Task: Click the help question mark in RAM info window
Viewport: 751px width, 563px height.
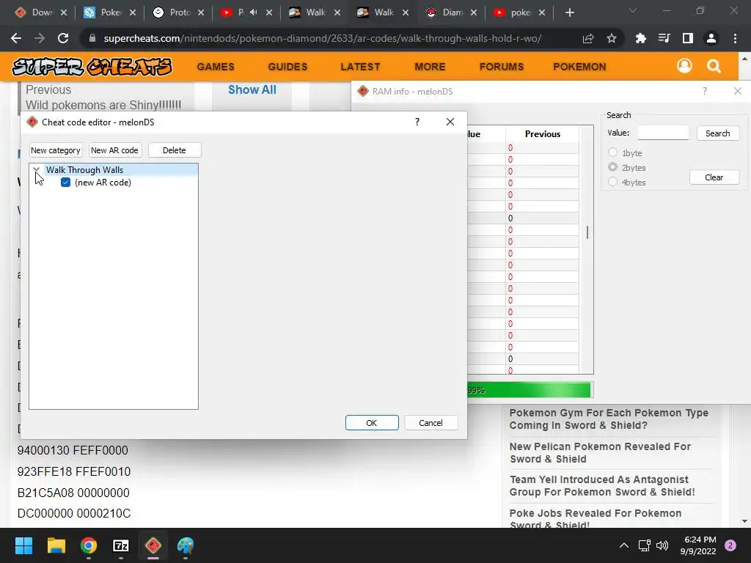Action: pos(705,91)
